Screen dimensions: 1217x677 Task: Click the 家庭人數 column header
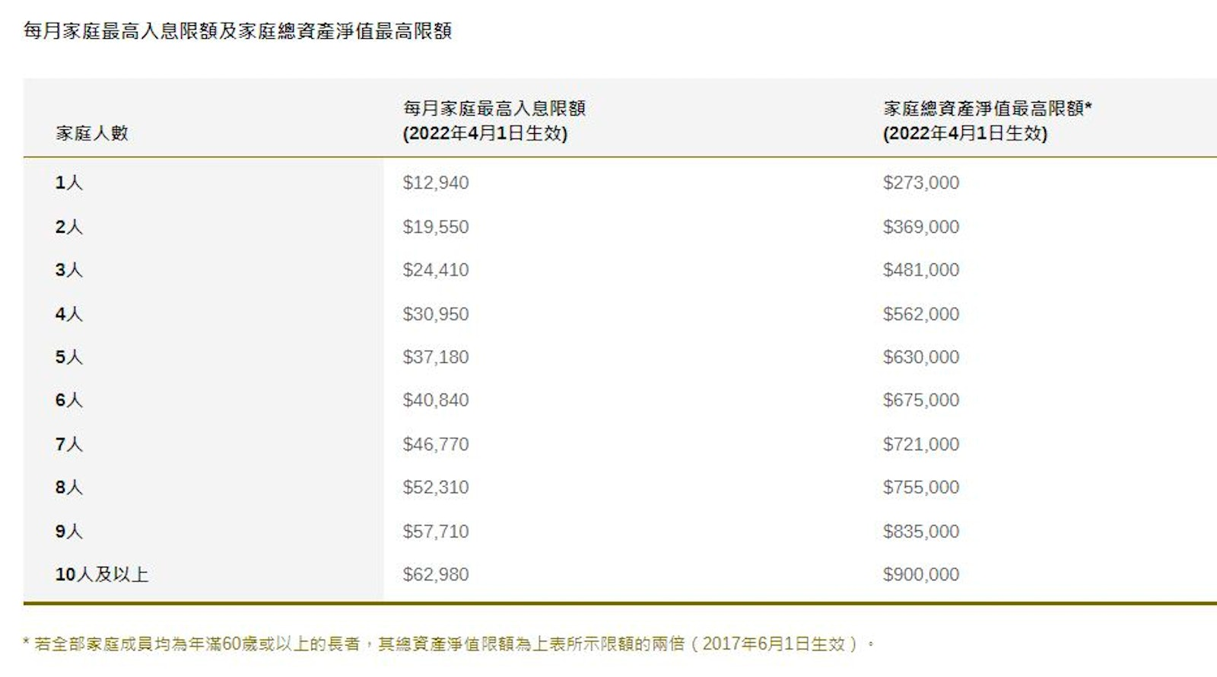tap(92, 133)
